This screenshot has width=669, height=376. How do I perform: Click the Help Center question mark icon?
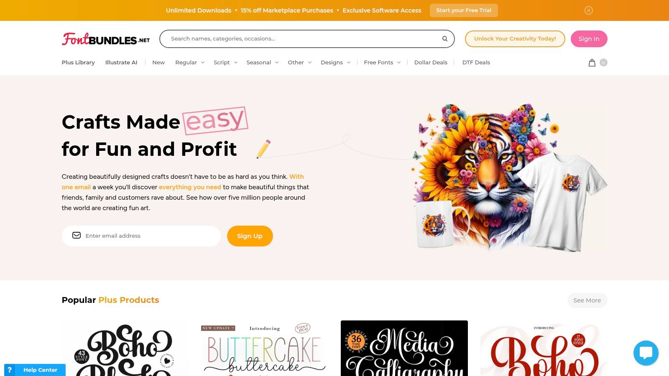click(x=10, y=370)
